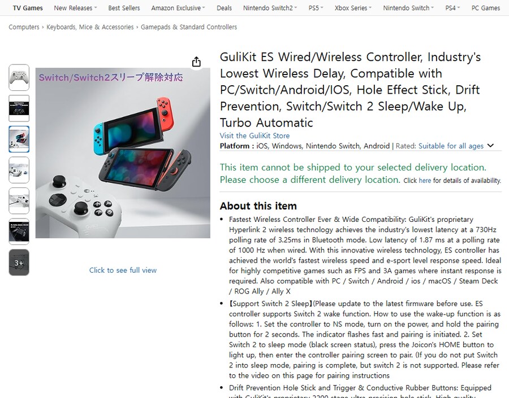The width and height of the screenshot is (509, 398).
Task: Visit the GuliKit Store link
Action: click(255, 135)
